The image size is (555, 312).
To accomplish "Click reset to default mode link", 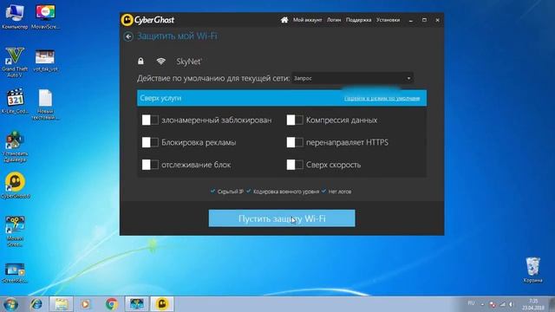I will pyautogui.click(x=382, y=98).
